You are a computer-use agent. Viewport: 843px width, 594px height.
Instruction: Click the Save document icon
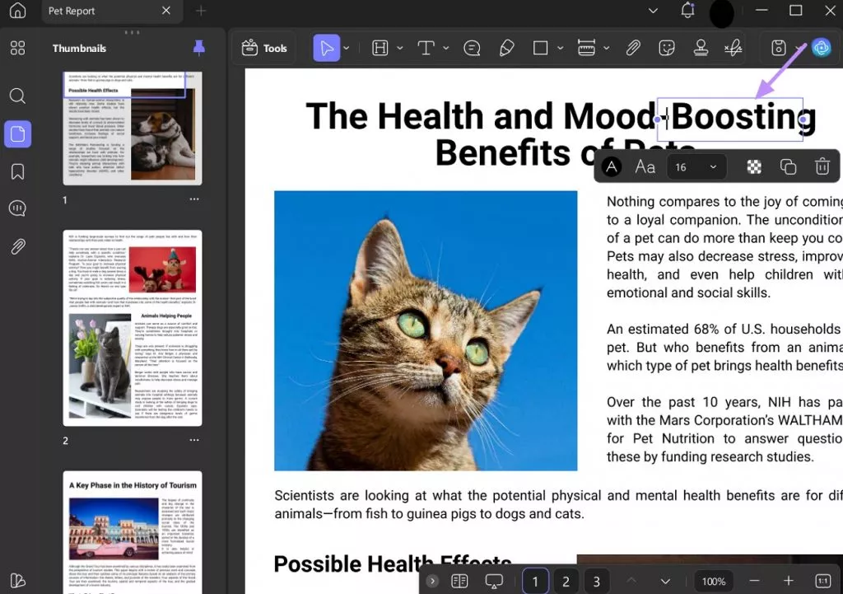[x=779, y=48]
